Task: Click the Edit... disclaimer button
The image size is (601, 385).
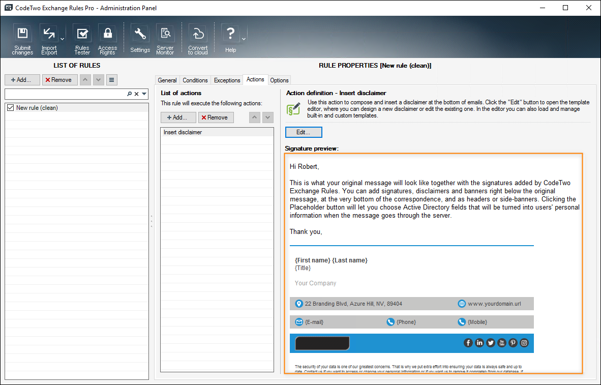Action: coord(304,132)
